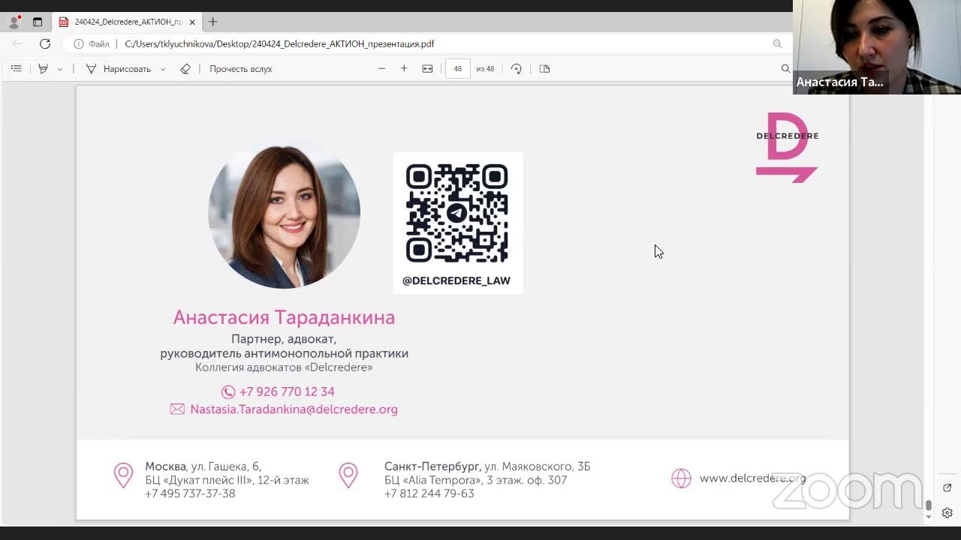The height and width of the screenshot is (540, 961).
Task: Select the name Анастасия Тараданкина
Action: click(x=284, y=317)
